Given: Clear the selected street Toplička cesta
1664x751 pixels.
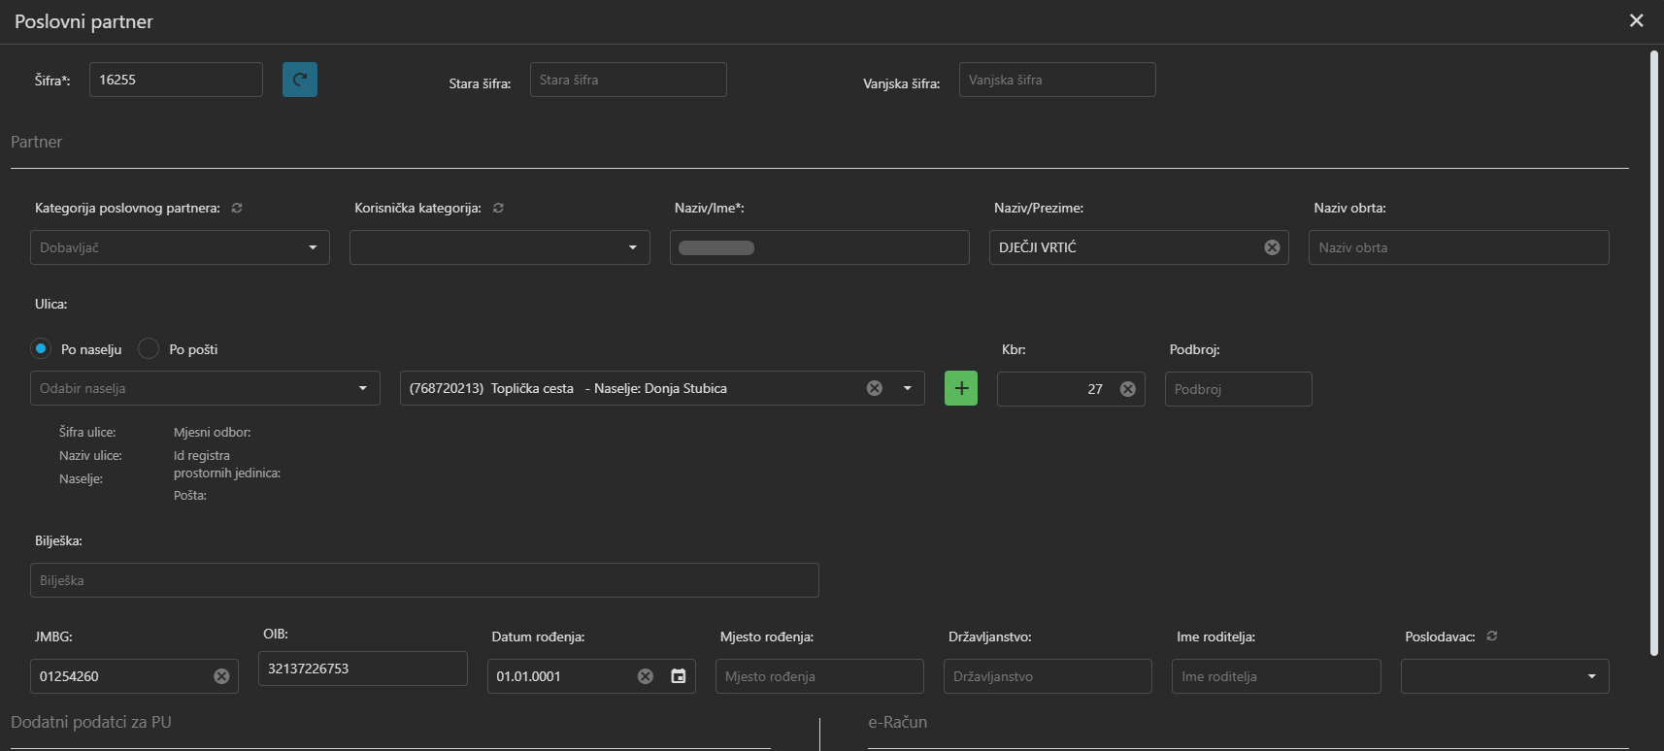Looking at the screenshot, I should click(x=874, y=388).
